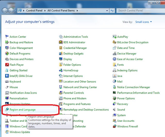Click the Network and Sharing Center icon
This screenshot has width=165, height=137.
tap(61, 87)
